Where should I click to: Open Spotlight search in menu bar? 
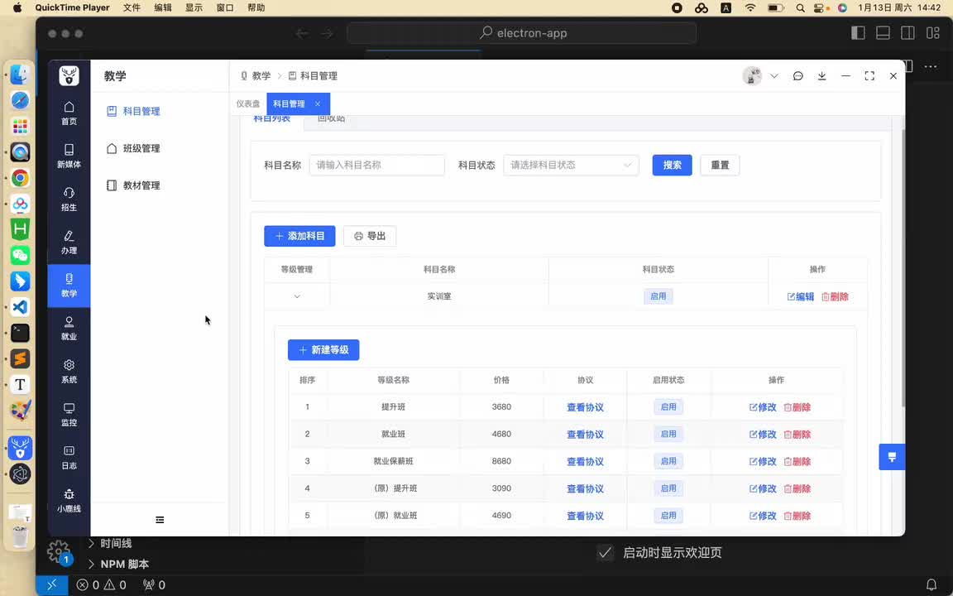pyautogui.click(x=801, y=8)
